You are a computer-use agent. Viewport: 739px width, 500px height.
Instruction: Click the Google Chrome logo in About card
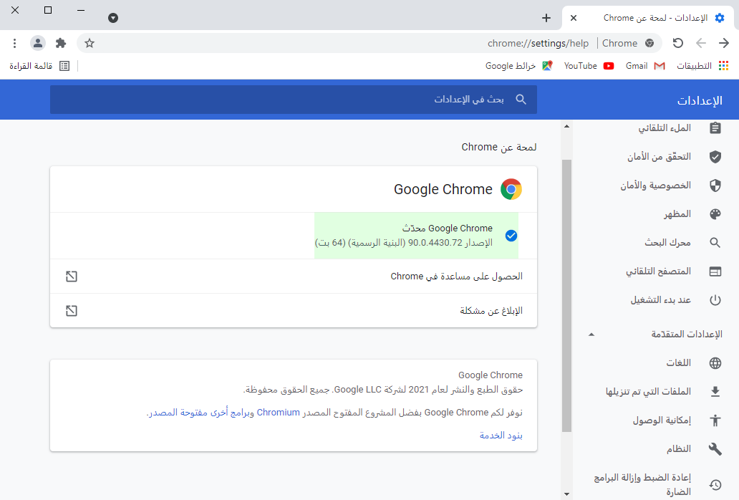[511, 189]
